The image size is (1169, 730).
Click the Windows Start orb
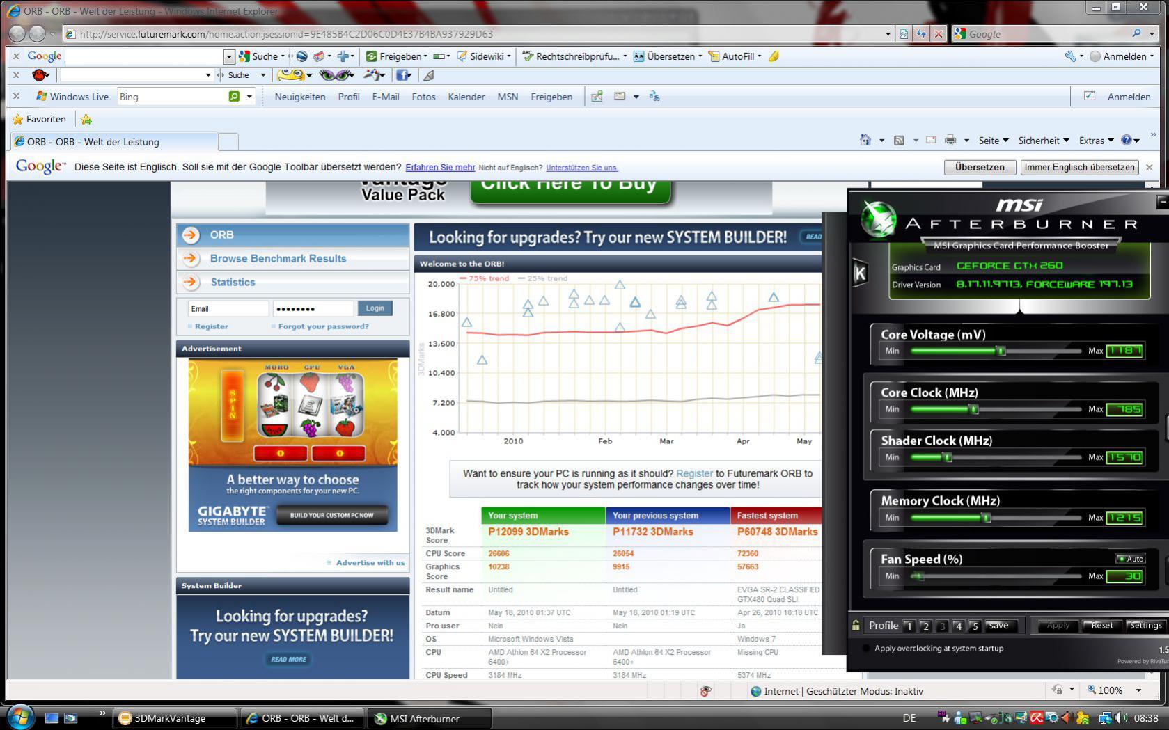click(19, 717)
